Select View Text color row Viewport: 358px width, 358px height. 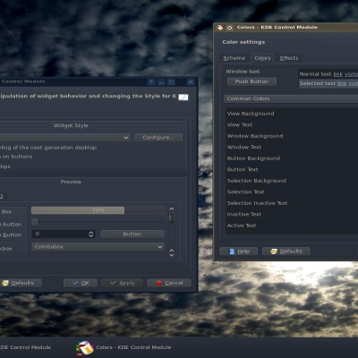click(x=292, y=124)
